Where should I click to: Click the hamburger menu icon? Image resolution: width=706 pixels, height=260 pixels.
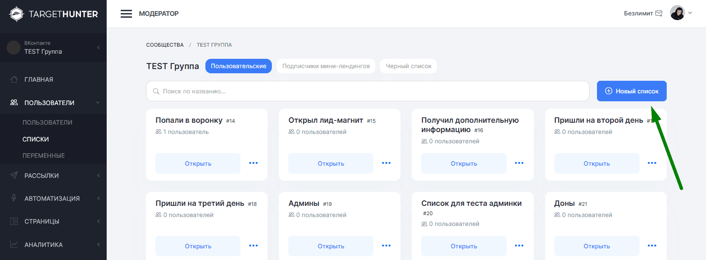click(x=126, y=14)
